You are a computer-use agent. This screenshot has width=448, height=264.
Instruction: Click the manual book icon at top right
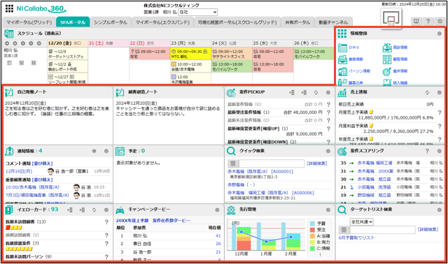point(416,21)
